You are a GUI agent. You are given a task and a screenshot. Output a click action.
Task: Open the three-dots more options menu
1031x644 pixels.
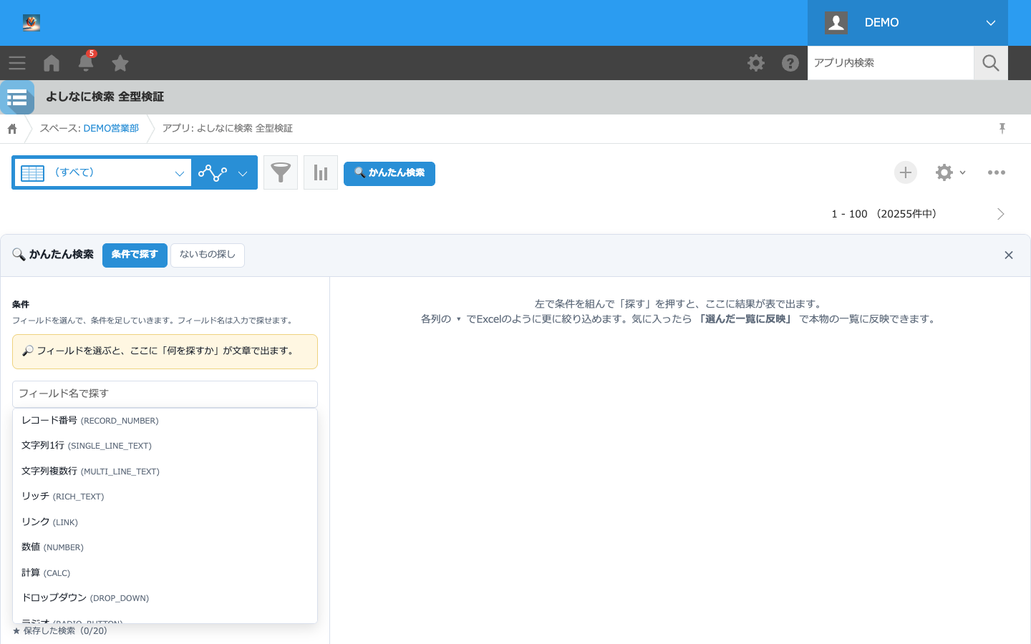pyautogui.click(x=997, y=172)
